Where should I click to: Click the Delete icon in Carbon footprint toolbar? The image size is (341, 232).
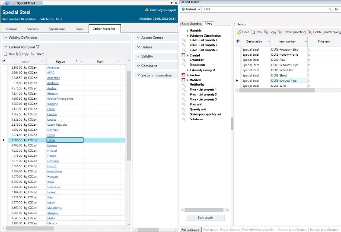click(32, 54)
